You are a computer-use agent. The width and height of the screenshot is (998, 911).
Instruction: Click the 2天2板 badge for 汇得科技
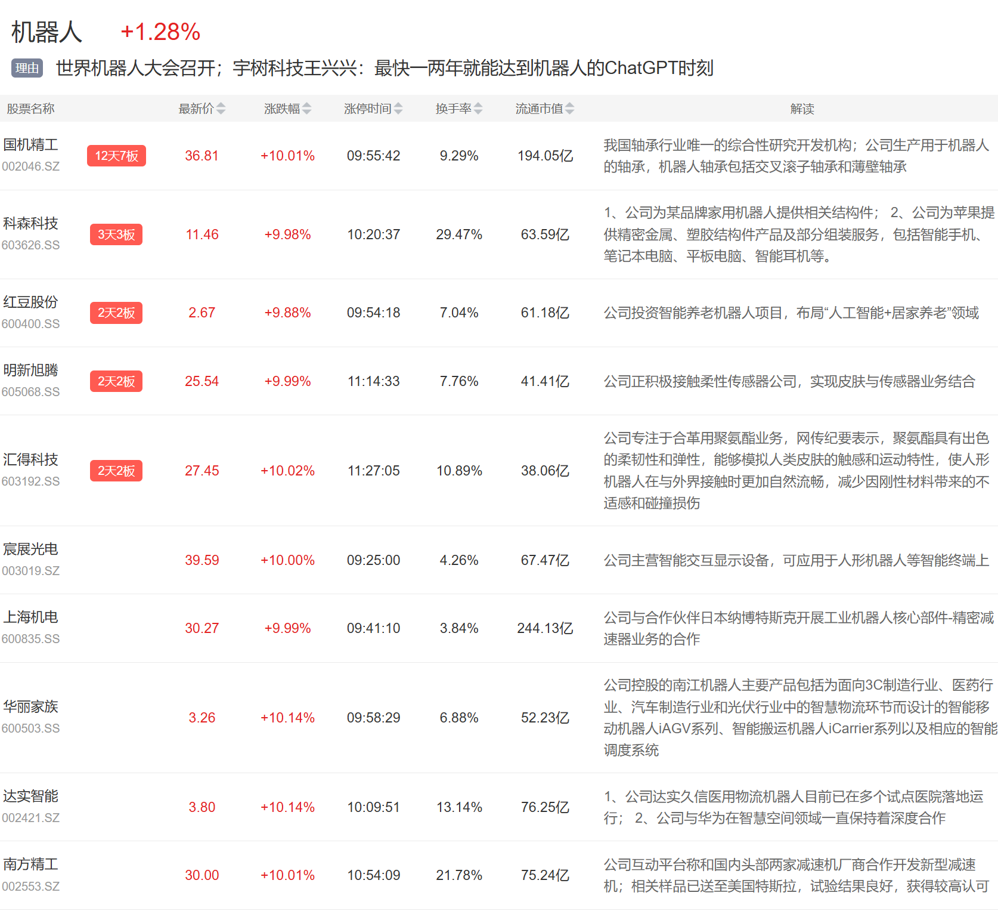pos(116,471)
